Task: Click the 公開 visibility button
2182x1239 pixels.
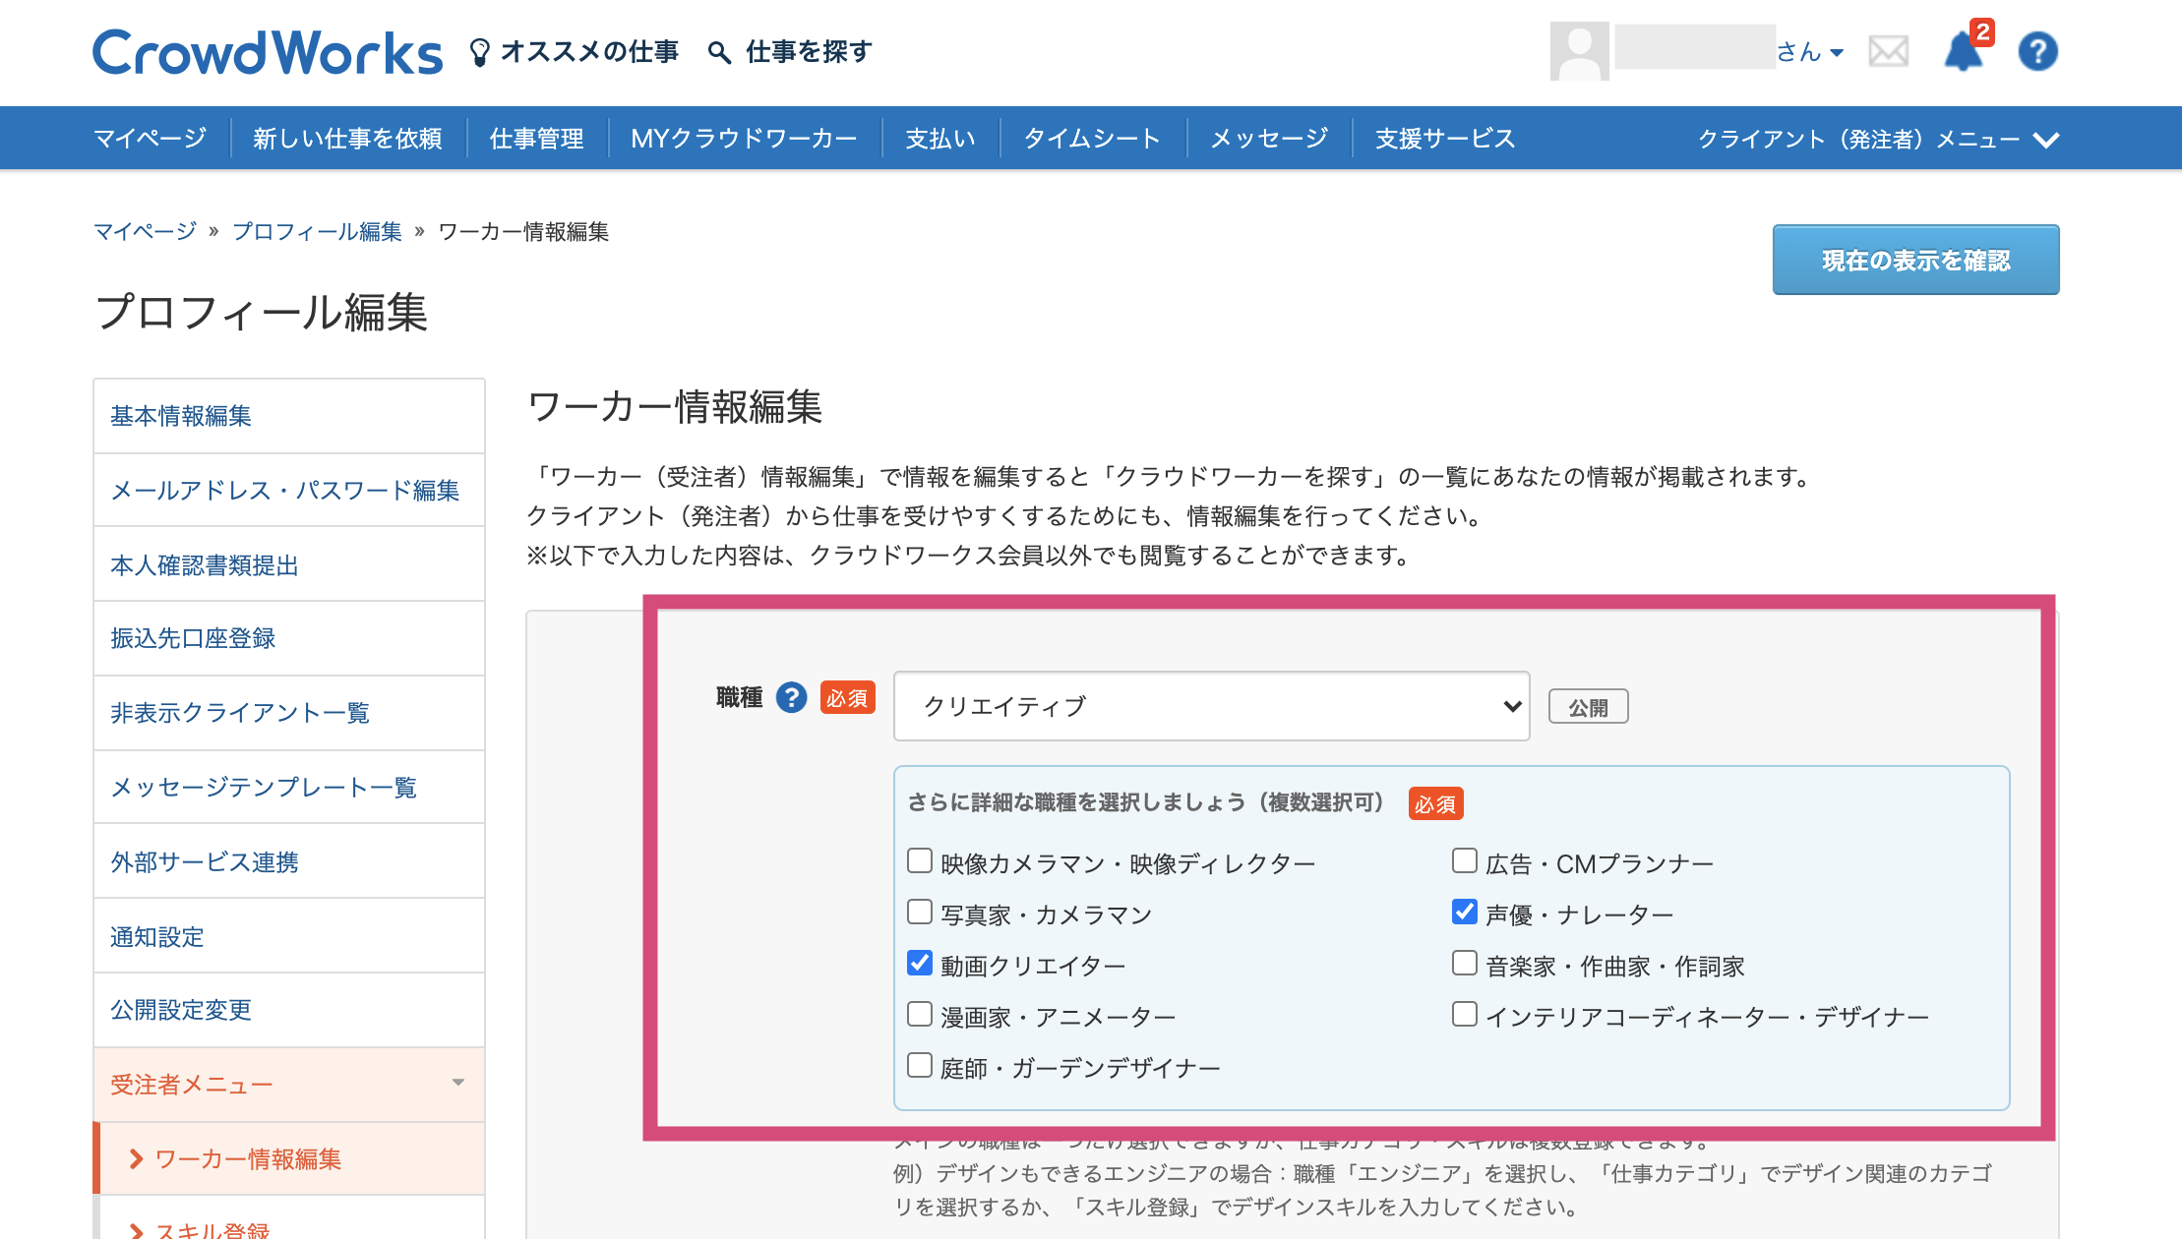Action: 1588,707
